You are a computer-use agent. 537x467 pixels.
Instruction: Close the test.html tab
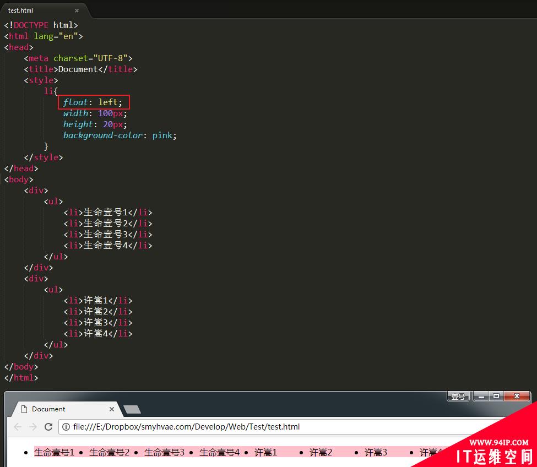coord(77,10)
